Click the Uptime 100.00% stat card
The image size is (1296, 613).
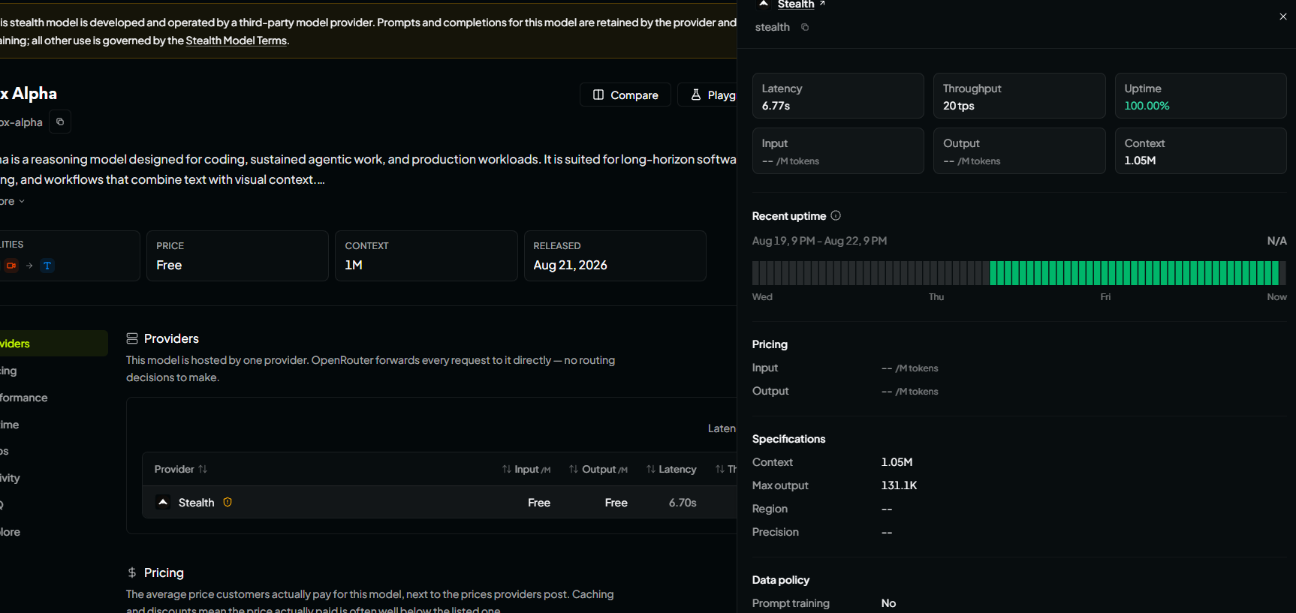tap(1201, 96)
